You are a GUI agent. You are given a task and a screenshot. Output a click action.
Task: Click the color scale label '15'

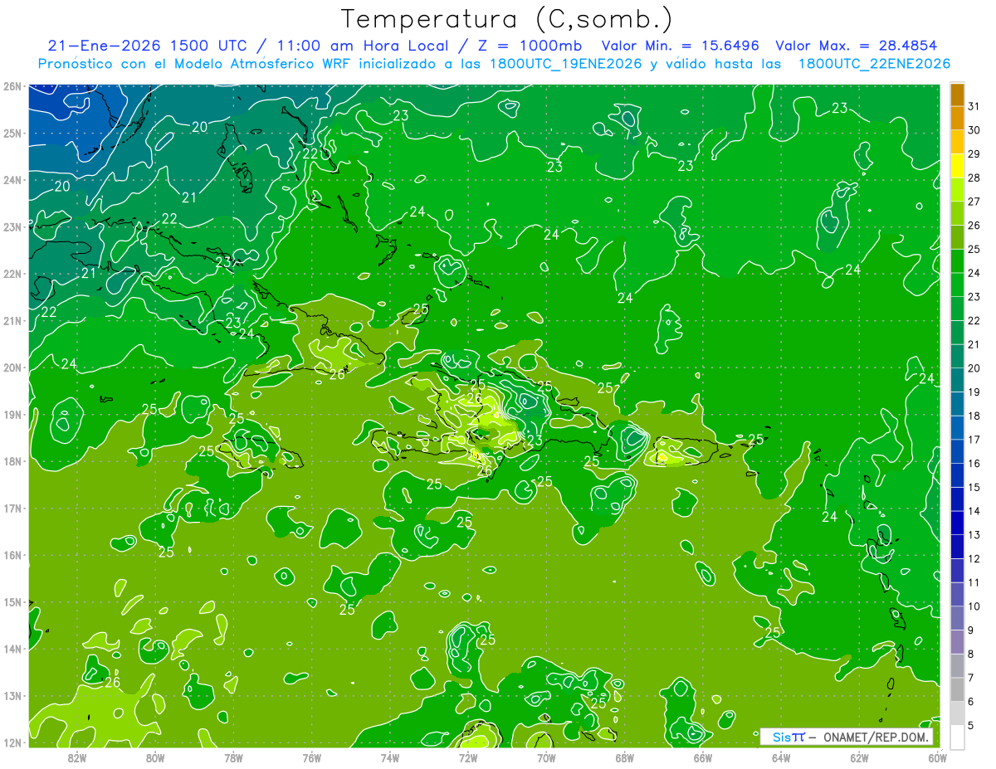(974, 488)
